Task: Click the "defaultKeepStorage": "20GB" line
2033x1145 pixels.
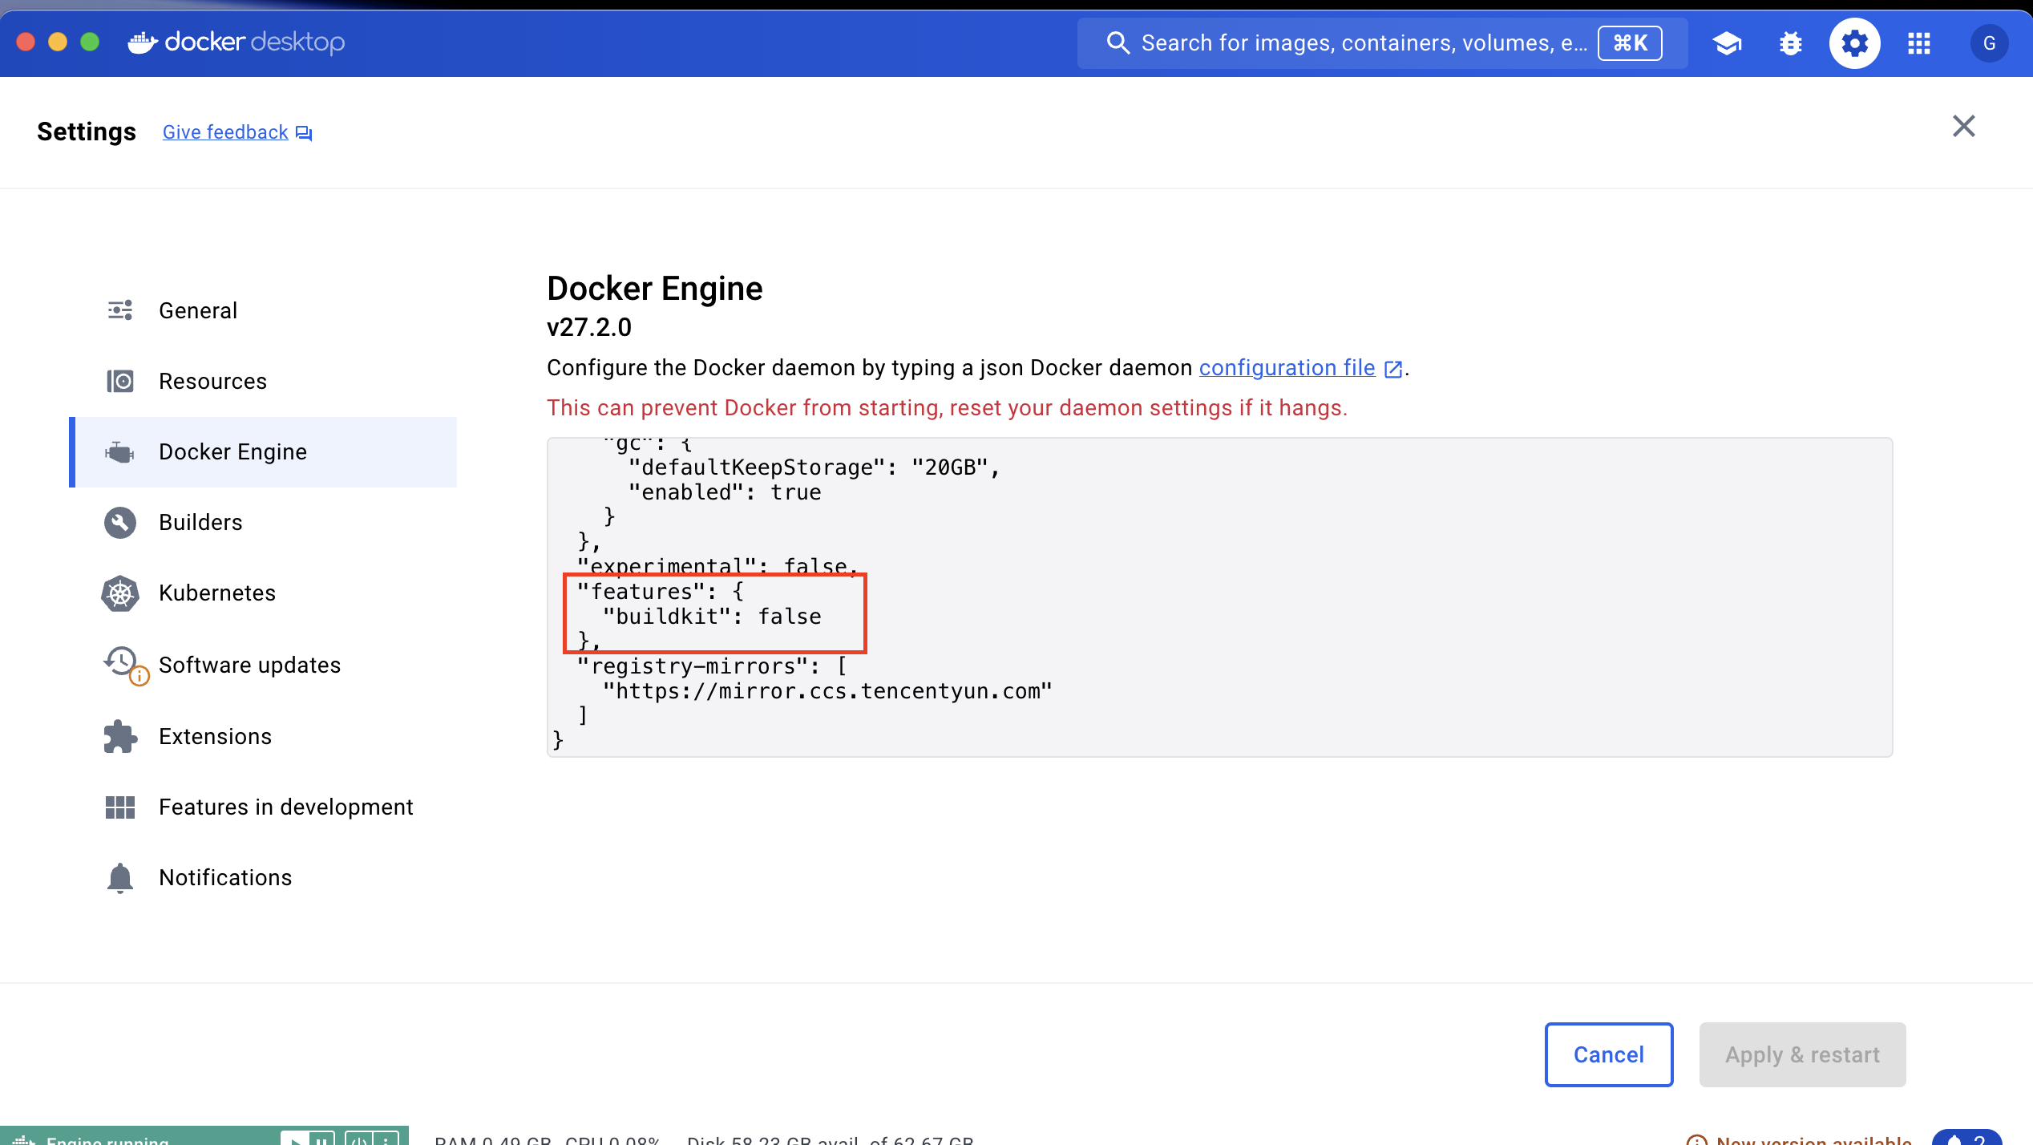Action: (x=814, y=467)
